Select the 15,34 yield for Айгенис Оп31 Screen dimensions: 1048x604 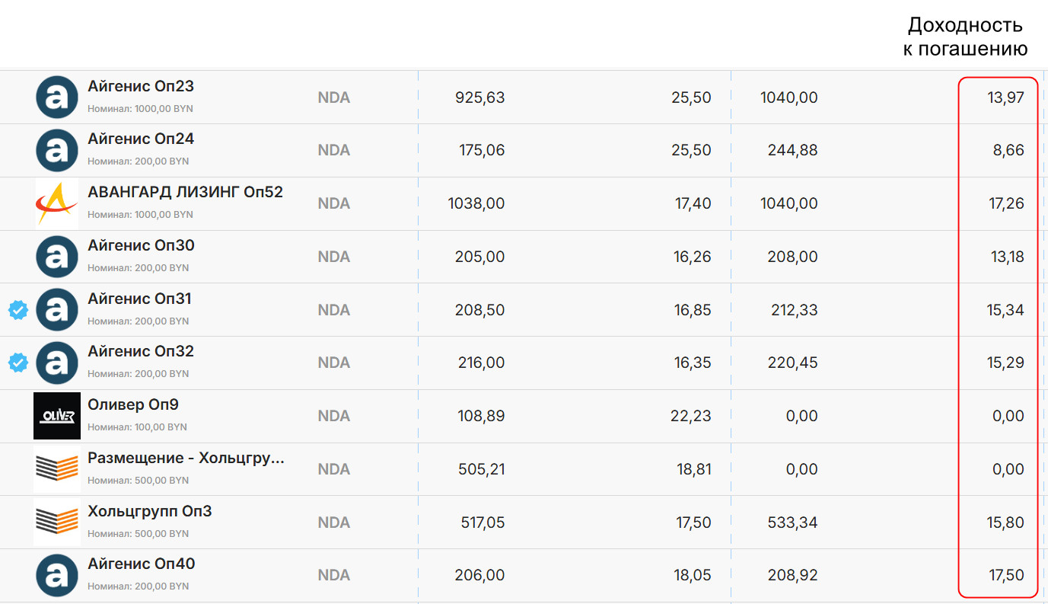coord(1006,310)
